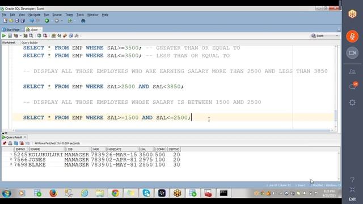Select the Worksheet sub-tab

[9, 42]
